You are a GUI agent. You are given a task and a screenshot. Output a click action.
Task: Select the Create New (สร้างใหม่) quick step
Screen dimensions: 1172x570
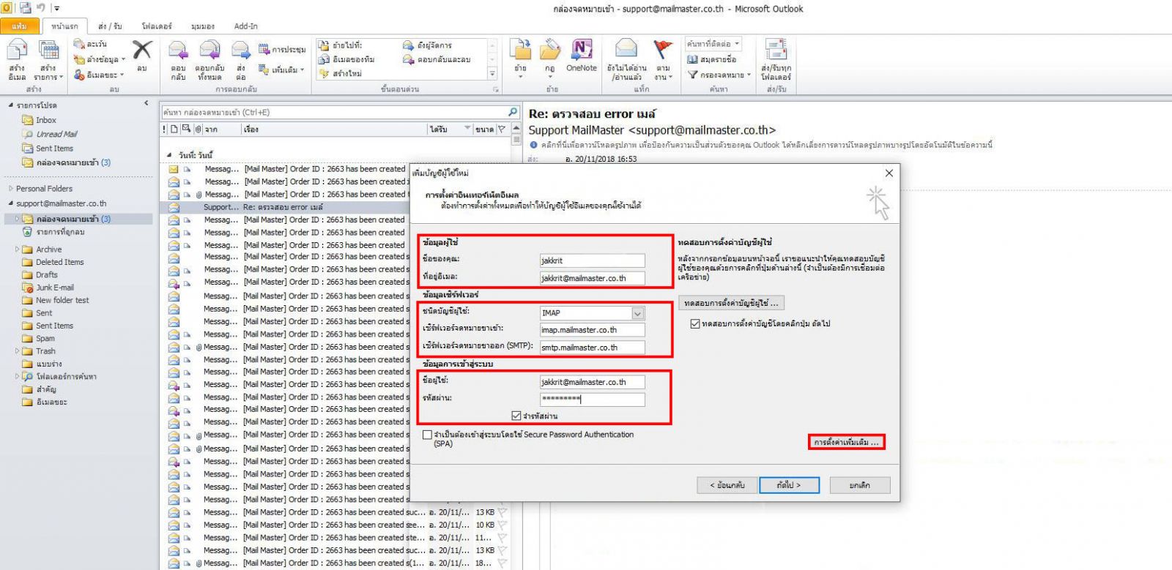pos(341,73)
